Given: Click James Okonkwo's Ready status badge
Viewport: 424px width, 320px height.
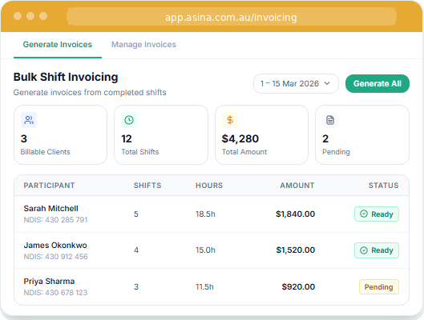Looking at the screenshot, I should [x=377, y=250].
